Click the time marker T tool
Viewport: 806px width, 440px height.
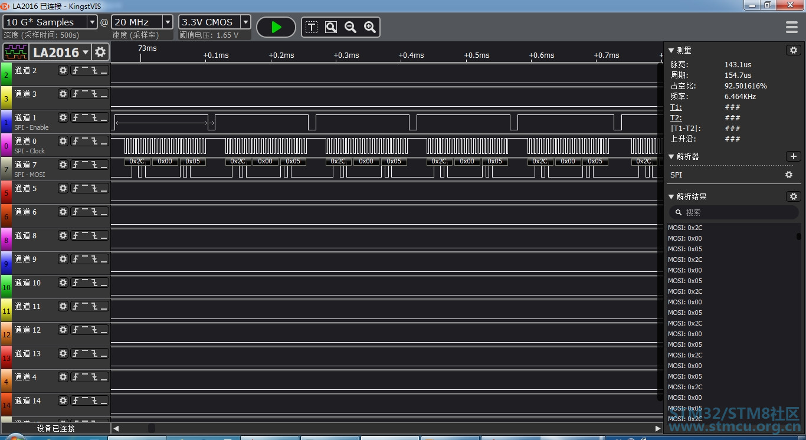[312, 27]
